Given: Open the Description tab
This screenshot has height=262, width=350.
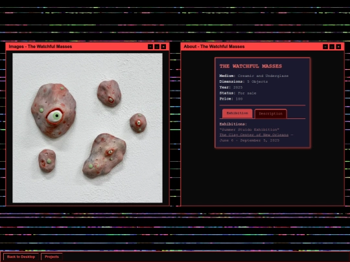Looking at the screenshot, I should [x=271, y=114].
